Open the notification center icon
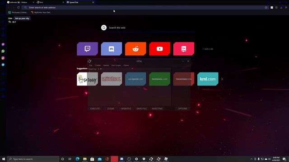289x162 pixels. click(x=284, y=159)
